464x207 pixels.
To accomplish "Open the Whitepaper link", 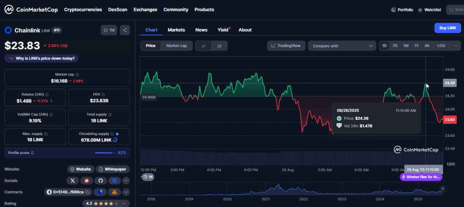I will pos(113,169).
